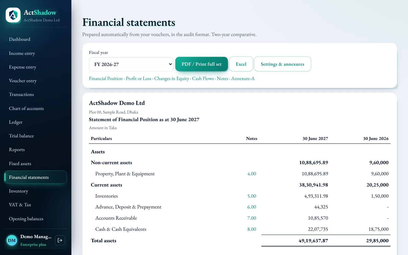Open note 7.00 for Accounts Receivable
Image resolution: width=408 pixels, height=255 pixels.
pos(252,218)
